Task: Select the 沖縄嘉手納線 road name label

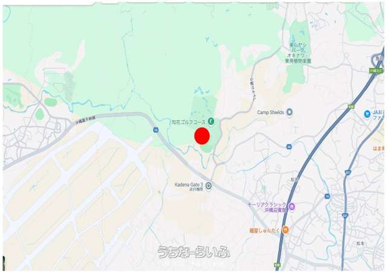Action: (x=84, y=120)
